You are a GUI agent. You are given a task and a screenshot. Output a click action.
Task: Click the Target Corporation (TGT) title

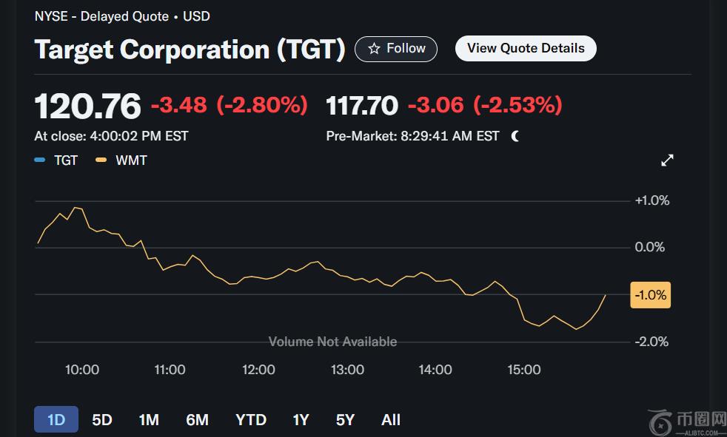[190, 50]
